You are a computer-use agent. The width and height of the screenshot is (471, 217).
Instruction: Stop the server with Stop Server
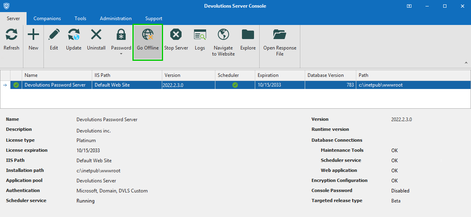[176, 35]
